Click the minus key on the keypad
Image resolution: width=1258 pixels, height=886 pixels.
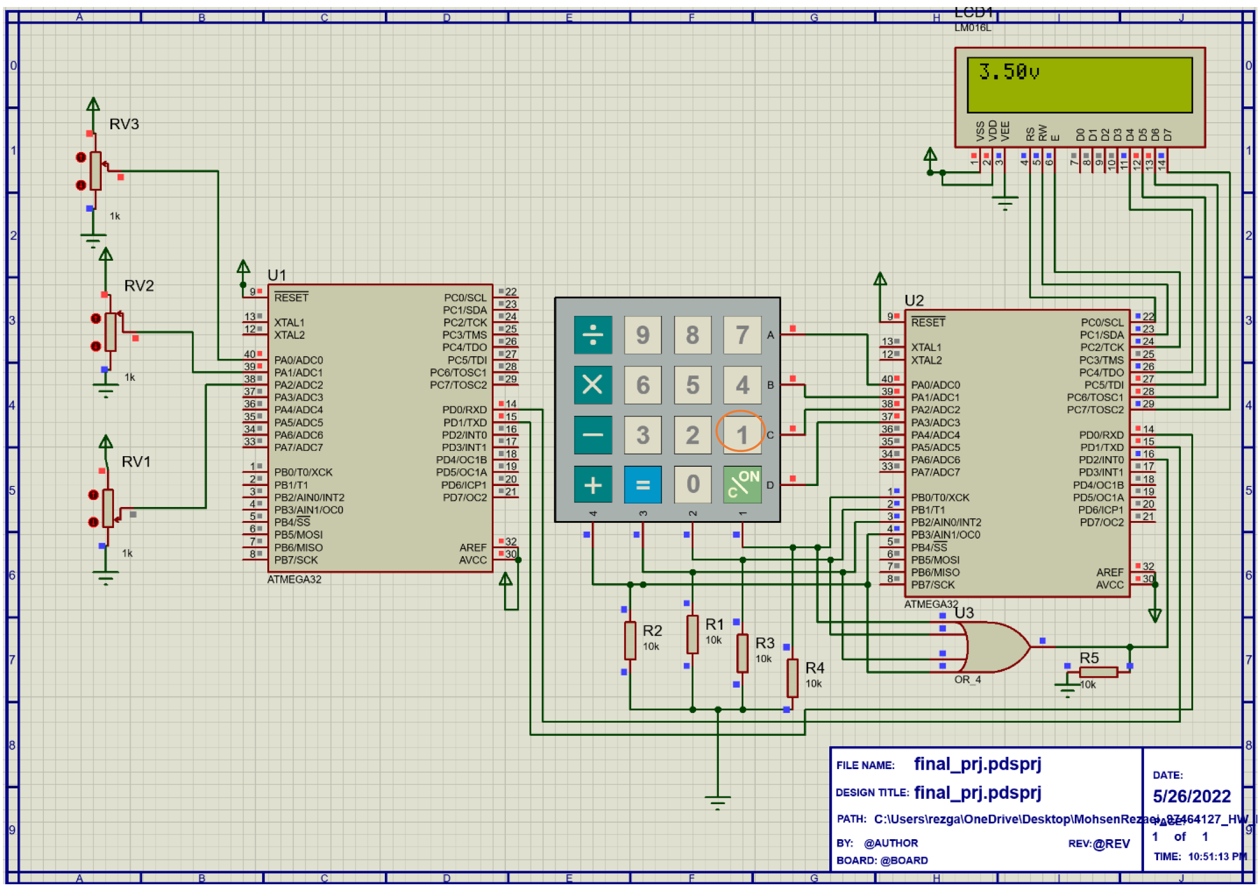(x=593, y=435)
